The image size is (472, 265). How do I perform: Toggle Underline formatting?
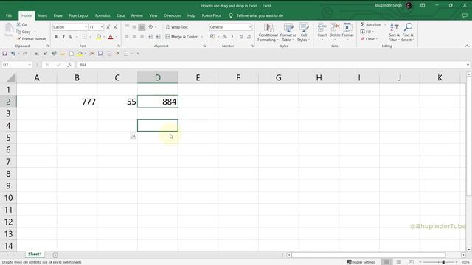coord(71,37)
